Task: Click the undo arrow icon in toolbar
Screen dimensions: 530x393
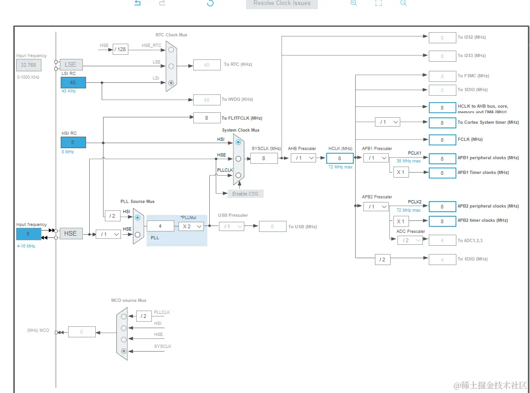Action: tap(138, 3)
